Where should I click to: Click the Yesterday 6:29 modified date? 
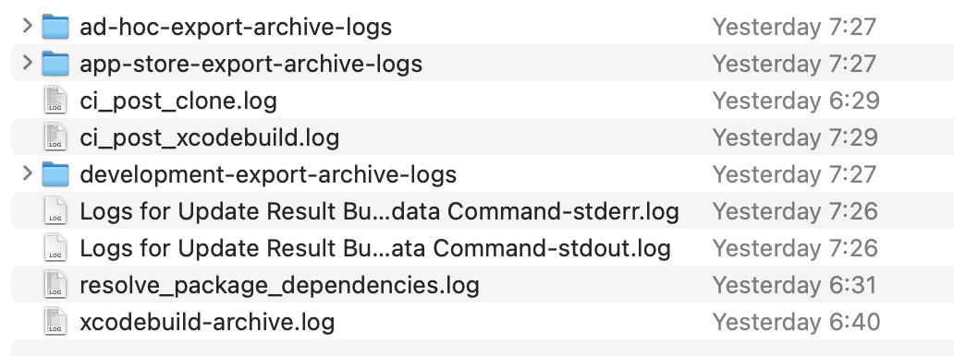796,101
